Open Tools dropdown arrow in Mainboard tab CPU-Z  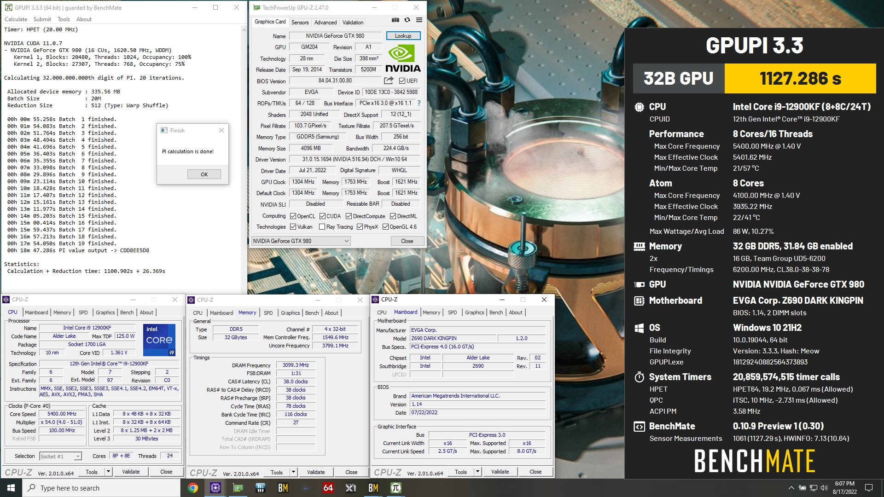477,472
